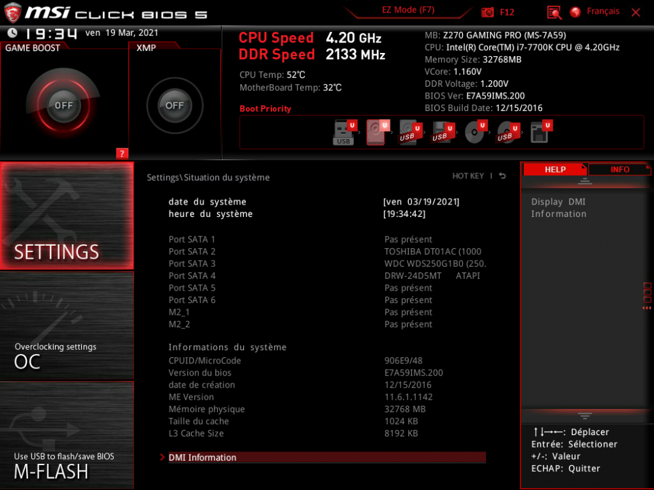Toggle the GAME BOOST knob

tap(63, 105)
